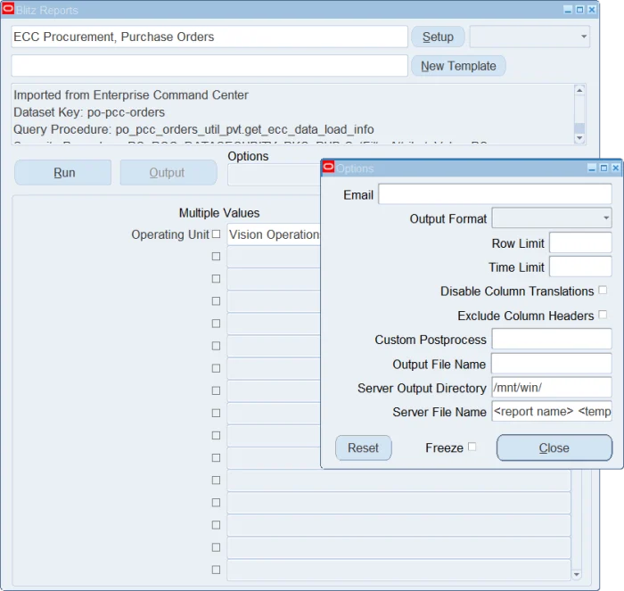This screenshot has width=624, height=591.
Task: Click the Oracle icon in Blitz Reports title bar
Action: (8, 8)
